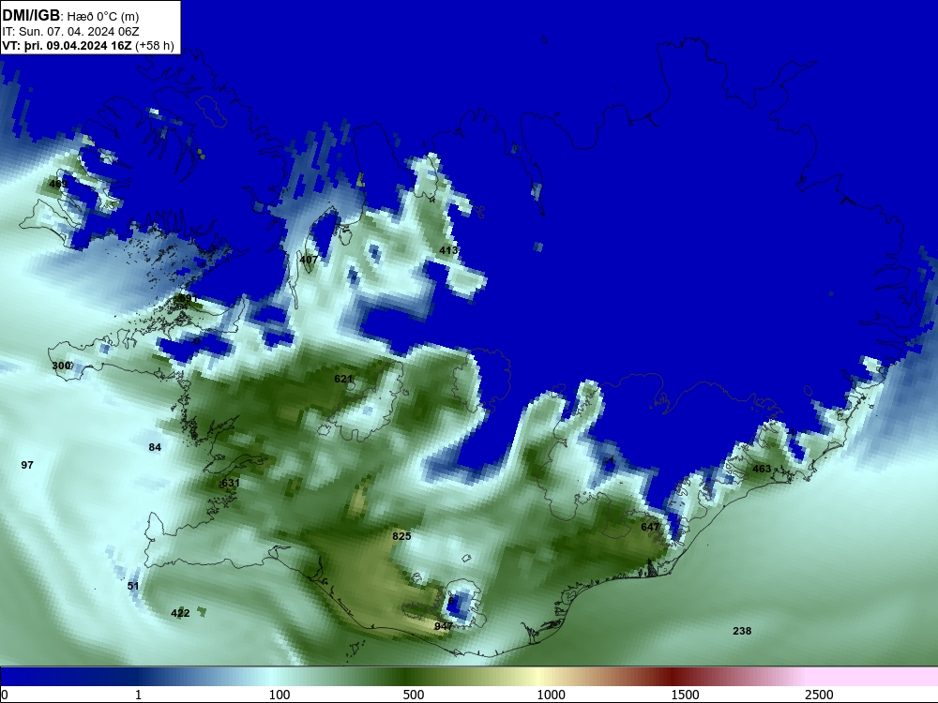Screen dimensions: 938x703
Task: Click the 631 height value on map
Action: coord(231,483)
